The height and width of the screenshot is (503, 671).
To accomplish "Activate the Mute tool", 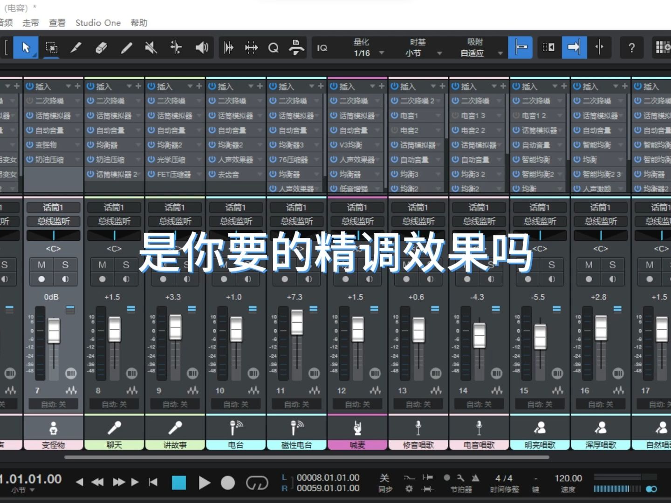I will click(151, 48).
